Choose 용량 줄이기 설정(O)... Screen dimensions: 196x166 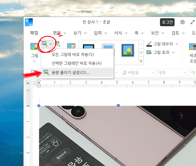tap(77, 73)
